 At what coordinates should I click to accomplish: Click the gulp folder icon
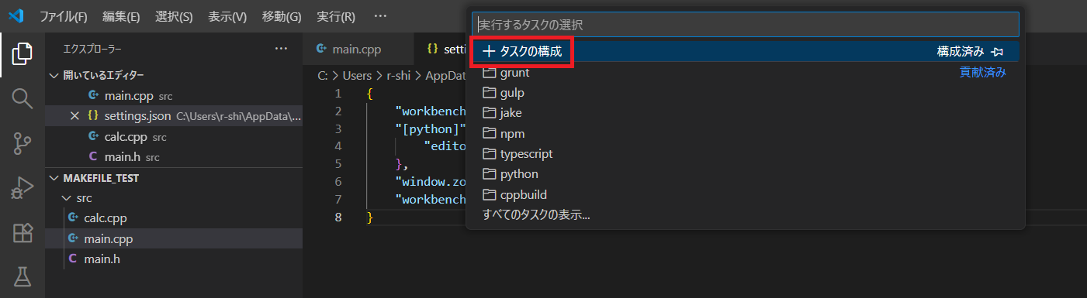[x=489, y=93]
